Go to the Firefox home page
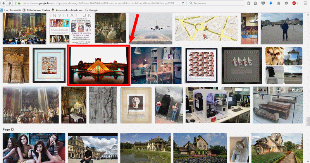Image resolution: width=310 pixels, height=163 pixels. tap(278, 3)
